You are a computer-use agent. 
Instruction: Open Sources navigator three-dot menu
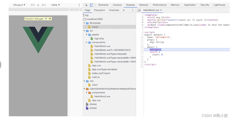(x=133, y=10)
